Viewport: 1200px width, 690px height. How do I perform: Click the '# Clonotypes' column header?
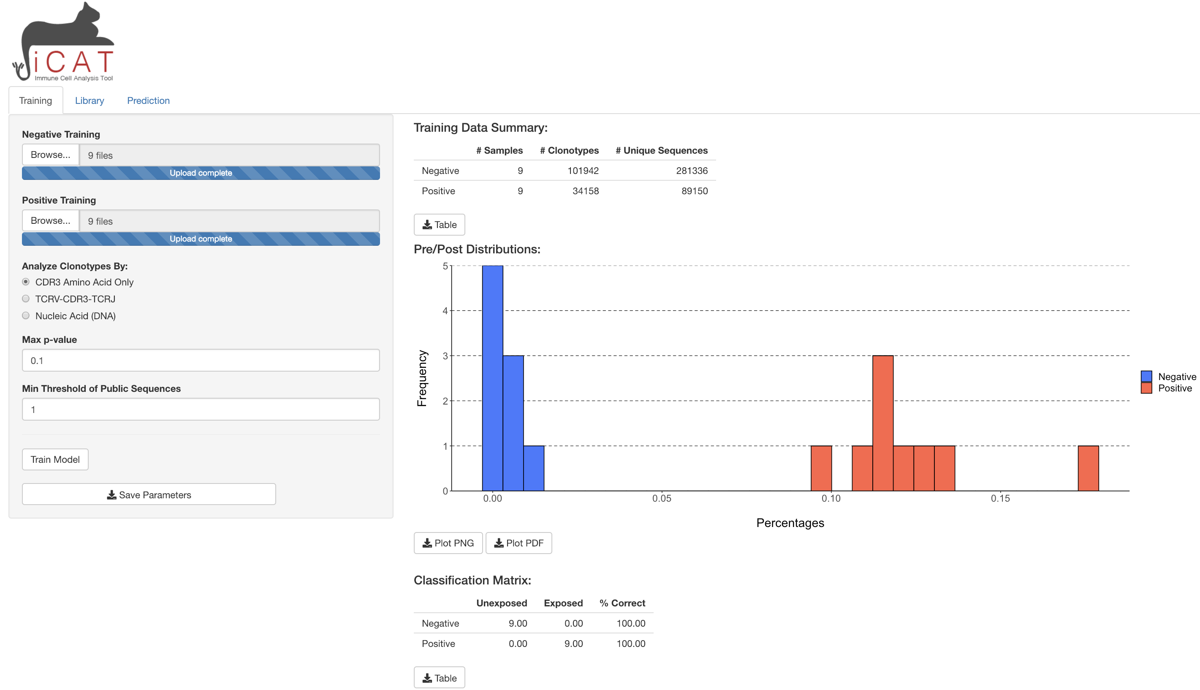pos(569,150)
